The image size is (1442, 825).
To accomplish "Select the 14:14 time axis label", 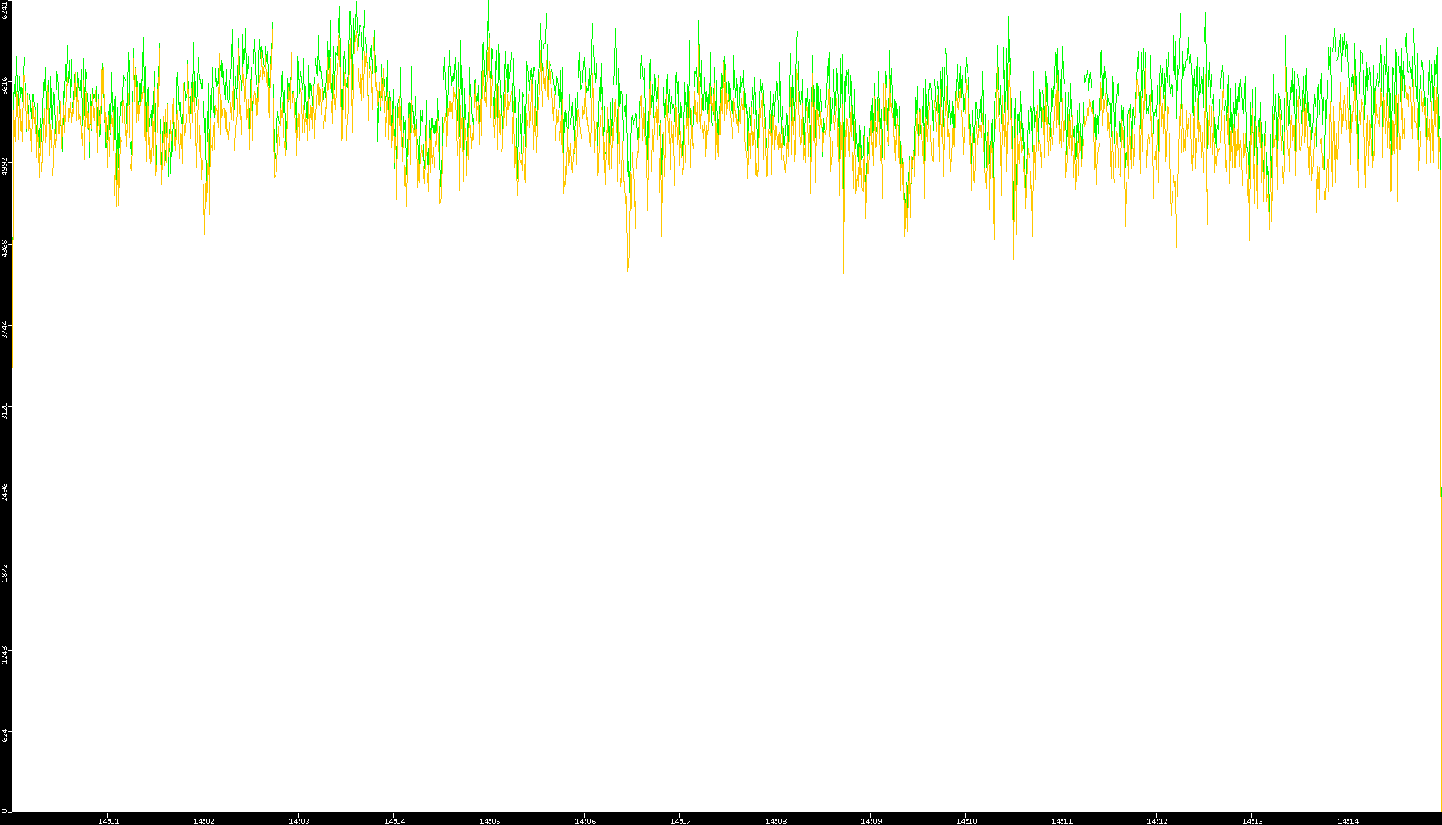I will [x=1347, y=820].
